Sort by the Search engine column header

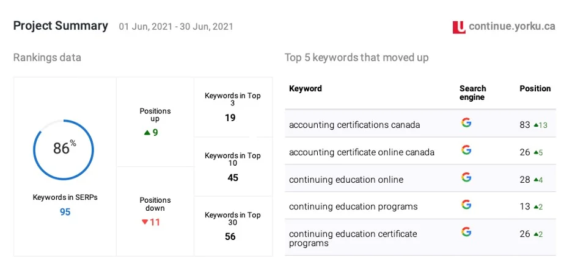pyautogui.click(x=473, y=93)
